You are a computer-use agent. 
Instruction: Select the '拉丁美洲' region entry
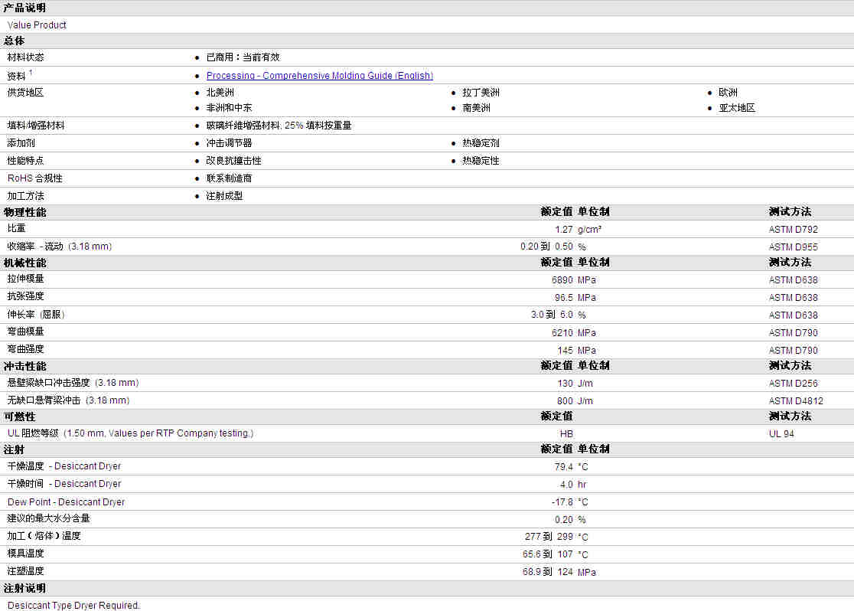481,93
